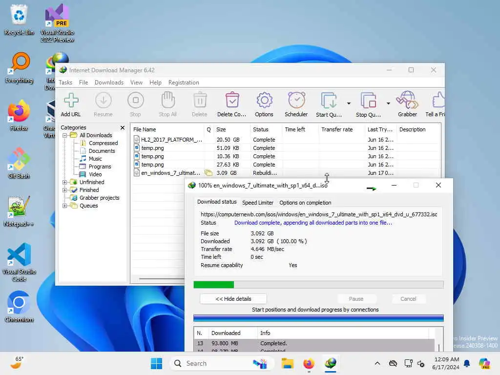The image size is (500, 375).
Task: Click the Stop toolbar icon
Action: pyautogui.click(x=136, y=104)
